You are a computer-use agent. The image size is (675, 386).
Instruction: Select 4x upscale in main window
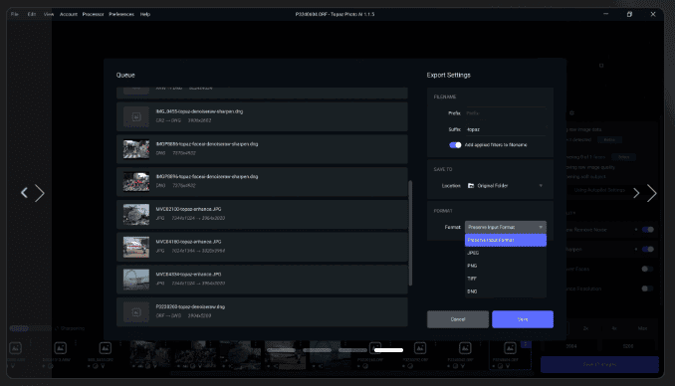pos(614,328)
